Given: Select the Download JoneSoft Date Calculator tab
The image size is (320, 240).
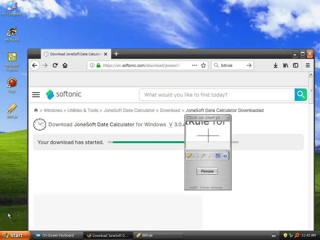Looking at the screenshot, I should [x=76, y=54].
